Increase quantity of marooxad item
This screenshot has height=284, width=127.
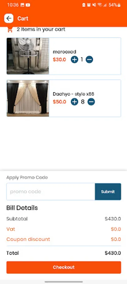click(74, 59)
